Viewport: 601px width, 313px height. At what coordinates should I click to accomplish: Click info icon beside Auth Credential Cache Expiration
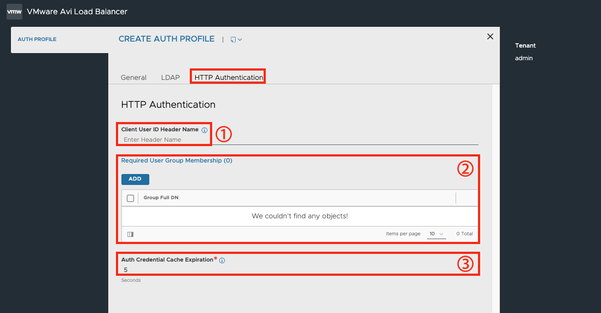pyautogui.click(x=222, y=260)
